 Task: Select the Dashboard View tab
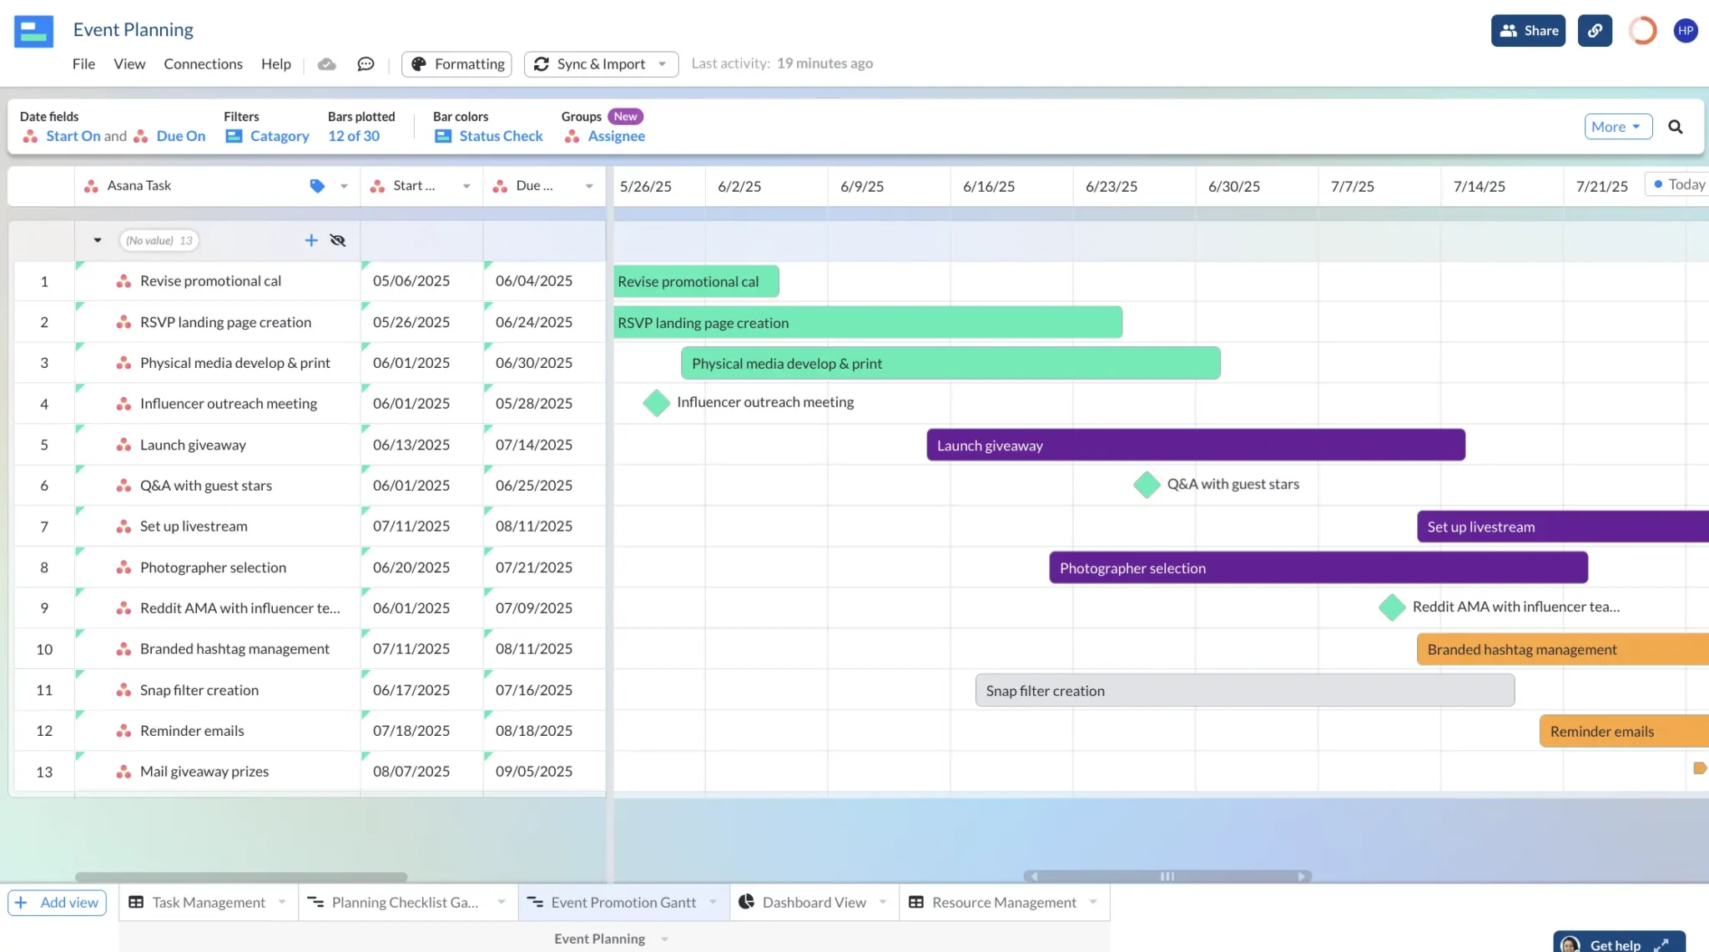(814, 903)
